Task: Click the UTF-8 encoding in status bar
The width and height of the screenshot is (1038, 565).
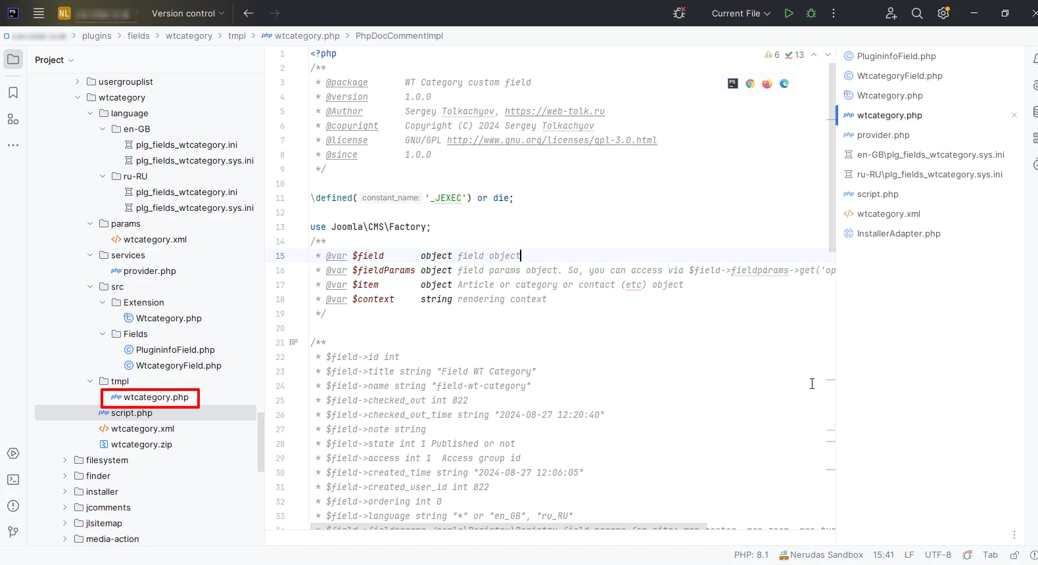Action: click(937, 555)
